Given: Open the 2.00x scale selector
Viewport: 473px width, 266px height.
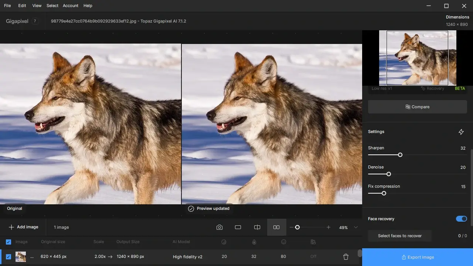Looking at the screenshot, I should coord(99,257).
